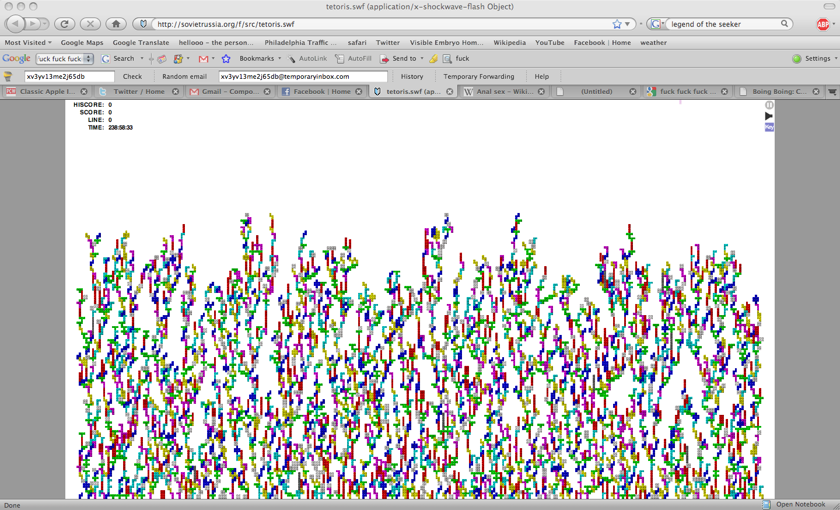Bookmark this page with the star icon
This screenshot has height=510, width=840.
(x=617, y=24)
